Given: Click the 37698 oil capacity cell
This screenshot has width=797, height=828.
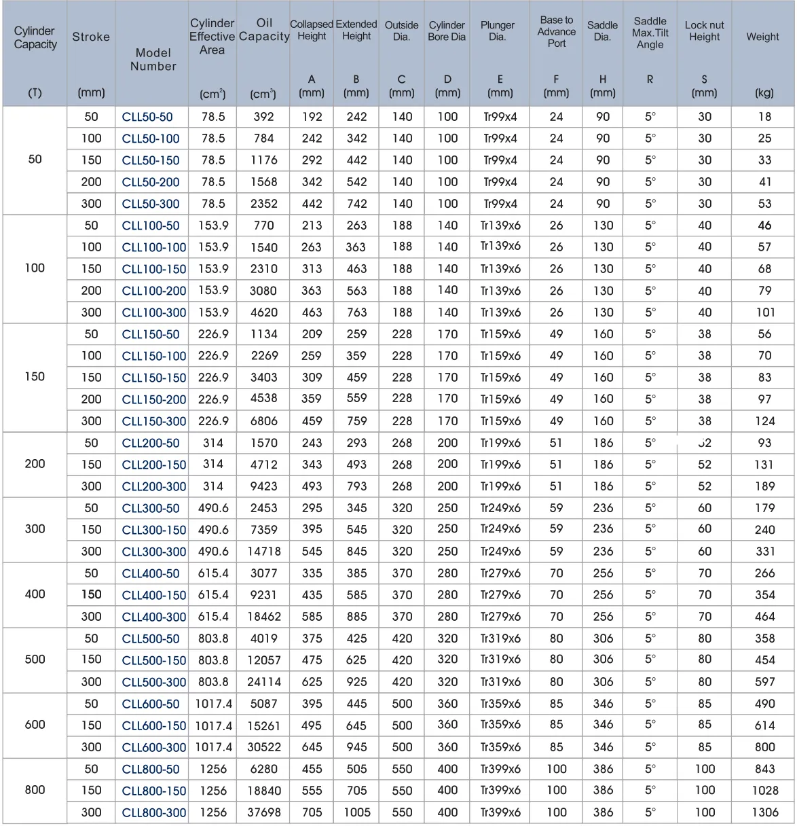Looking at the screenshot, I should point(263,812).
